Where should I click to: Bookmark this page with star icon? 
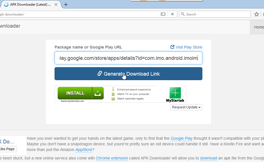[257, 14]
